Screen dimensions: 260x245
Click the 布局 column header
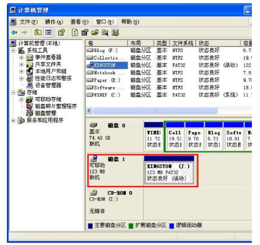click(x=141, y=43)
